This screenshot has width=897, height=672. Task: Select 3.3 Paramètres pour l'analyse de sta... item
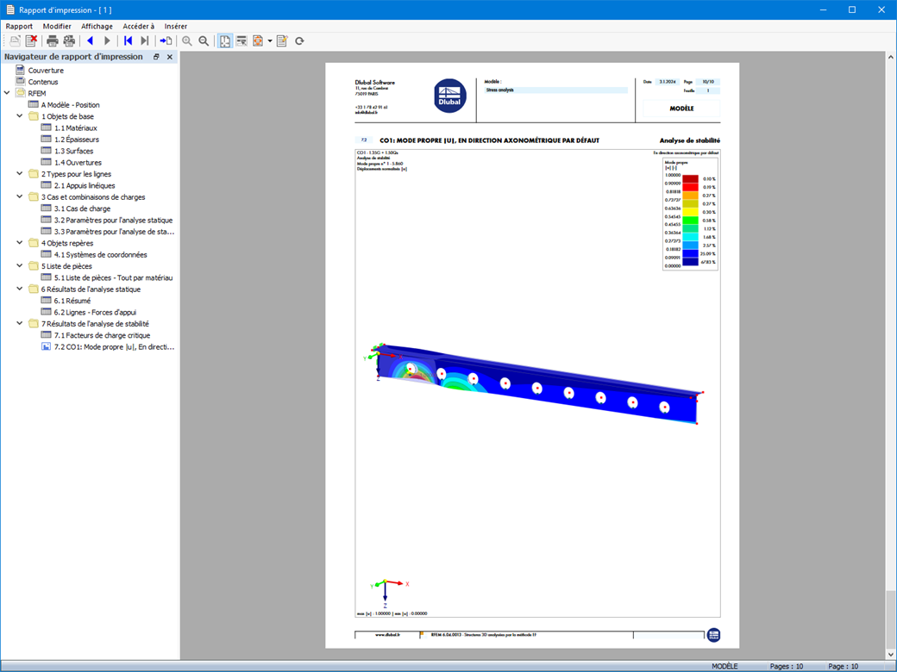point(114,232)
